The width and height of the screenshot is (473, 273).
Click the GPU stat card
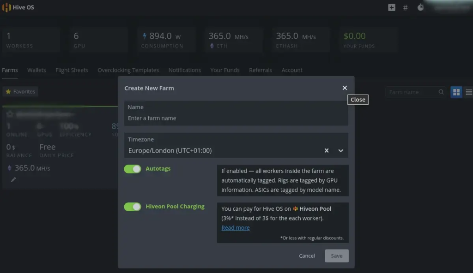(x=98, y=40)
